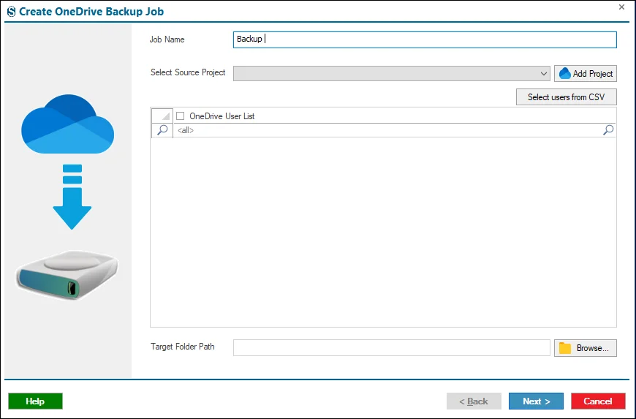Open the Select Source Project dropdown

[391, 73]
